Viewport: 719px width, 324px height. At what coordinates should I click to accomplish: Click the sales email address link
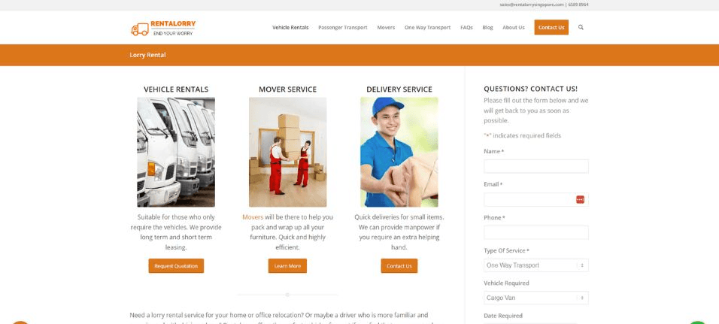click(532, 5)
